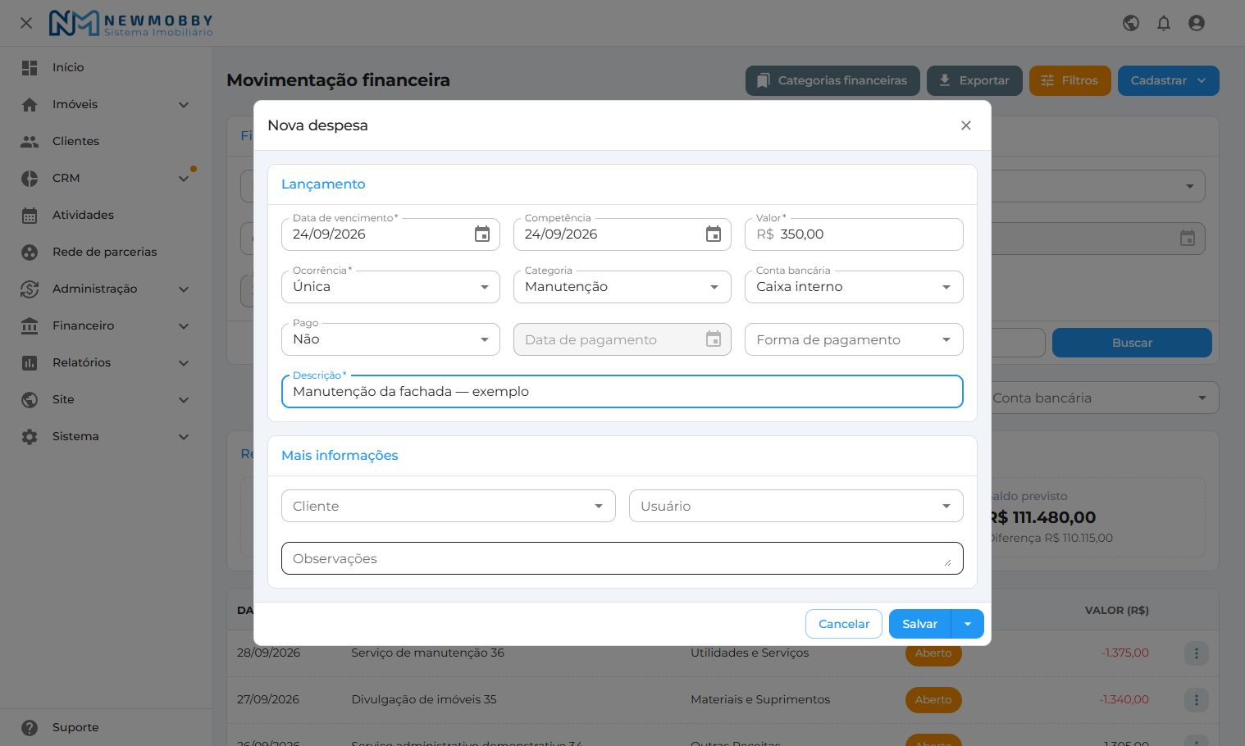The width and height of the screenshot is (1245, 746).
Task: Open row menu for Serviço de manutenção 36
Action: pos(1197,653)
